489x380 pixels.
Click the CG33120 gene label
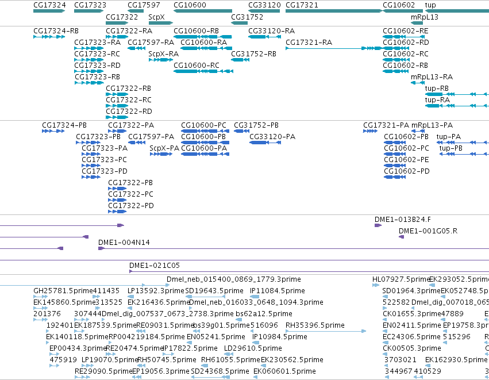[x=264, y=5]
